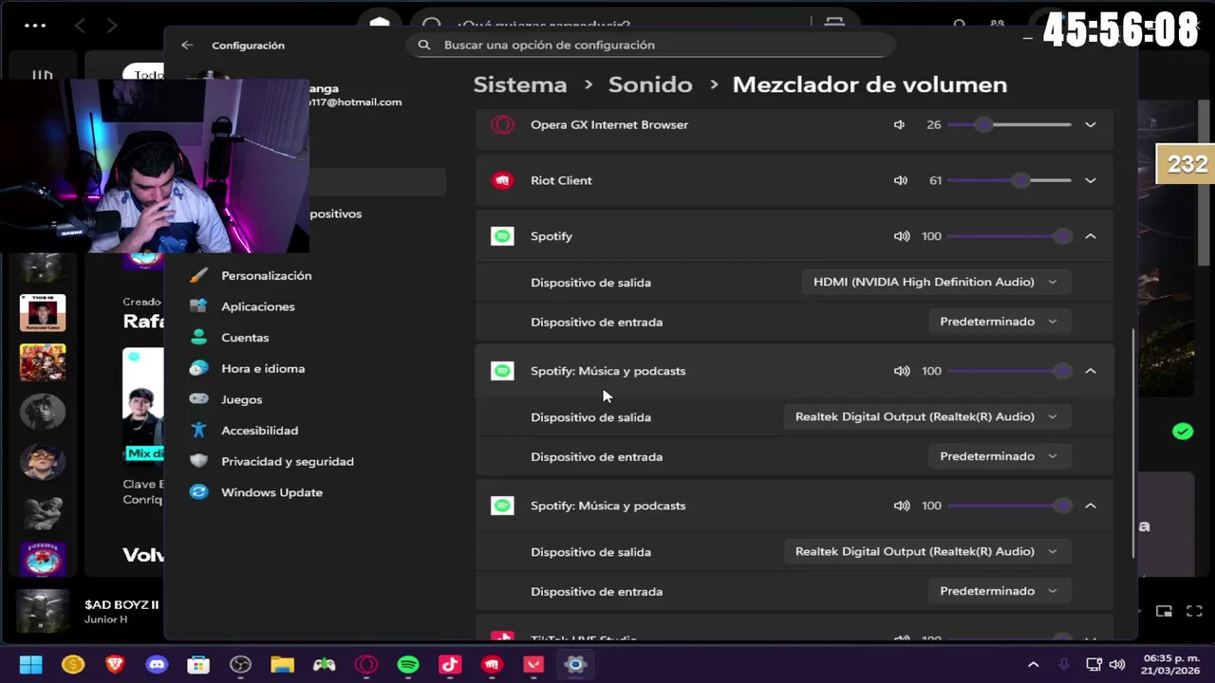
Task: Select Cuentas in the settings menu
Action: tap(245, 338)
